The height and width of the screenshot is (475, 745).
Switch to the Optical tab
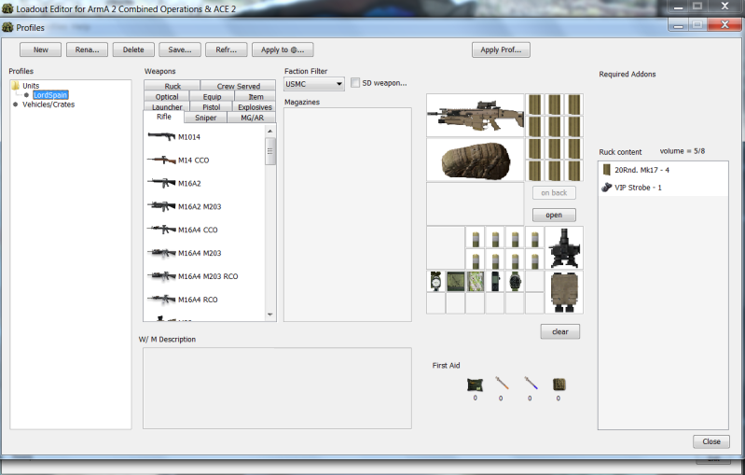(167, 96)
